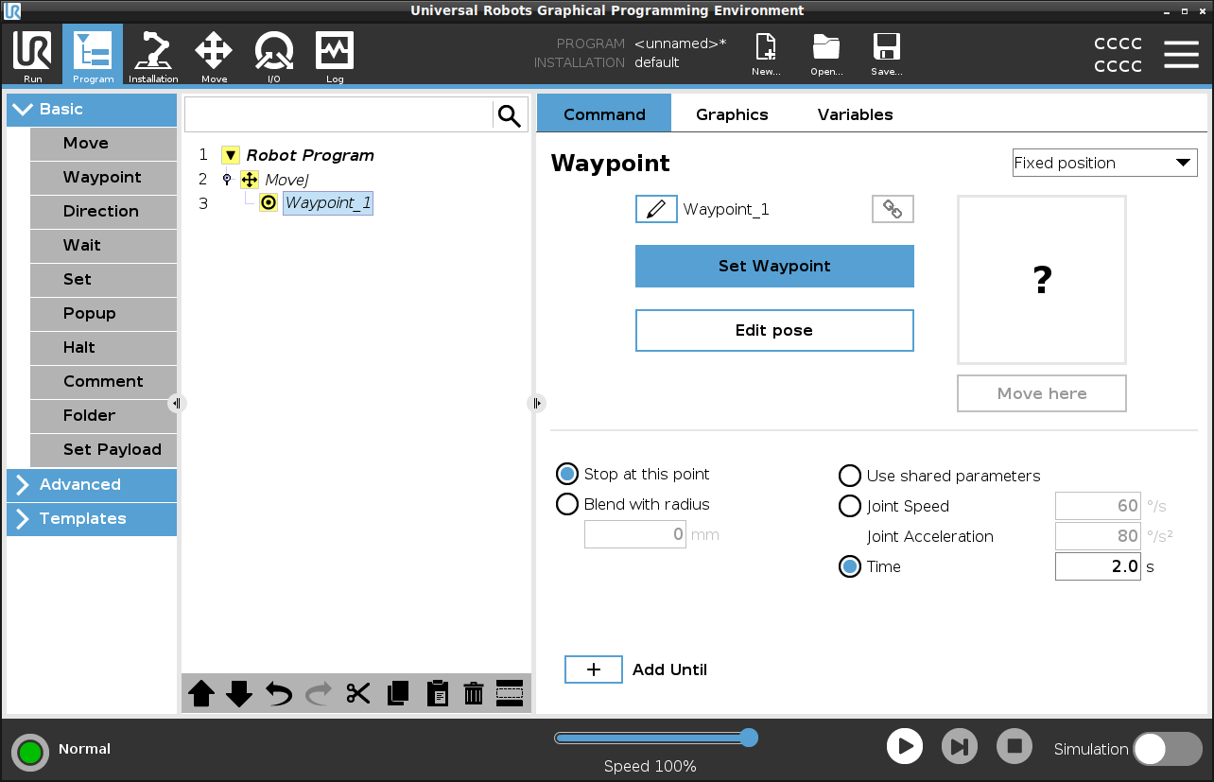Click the scissors cut icon

point(357,693)
